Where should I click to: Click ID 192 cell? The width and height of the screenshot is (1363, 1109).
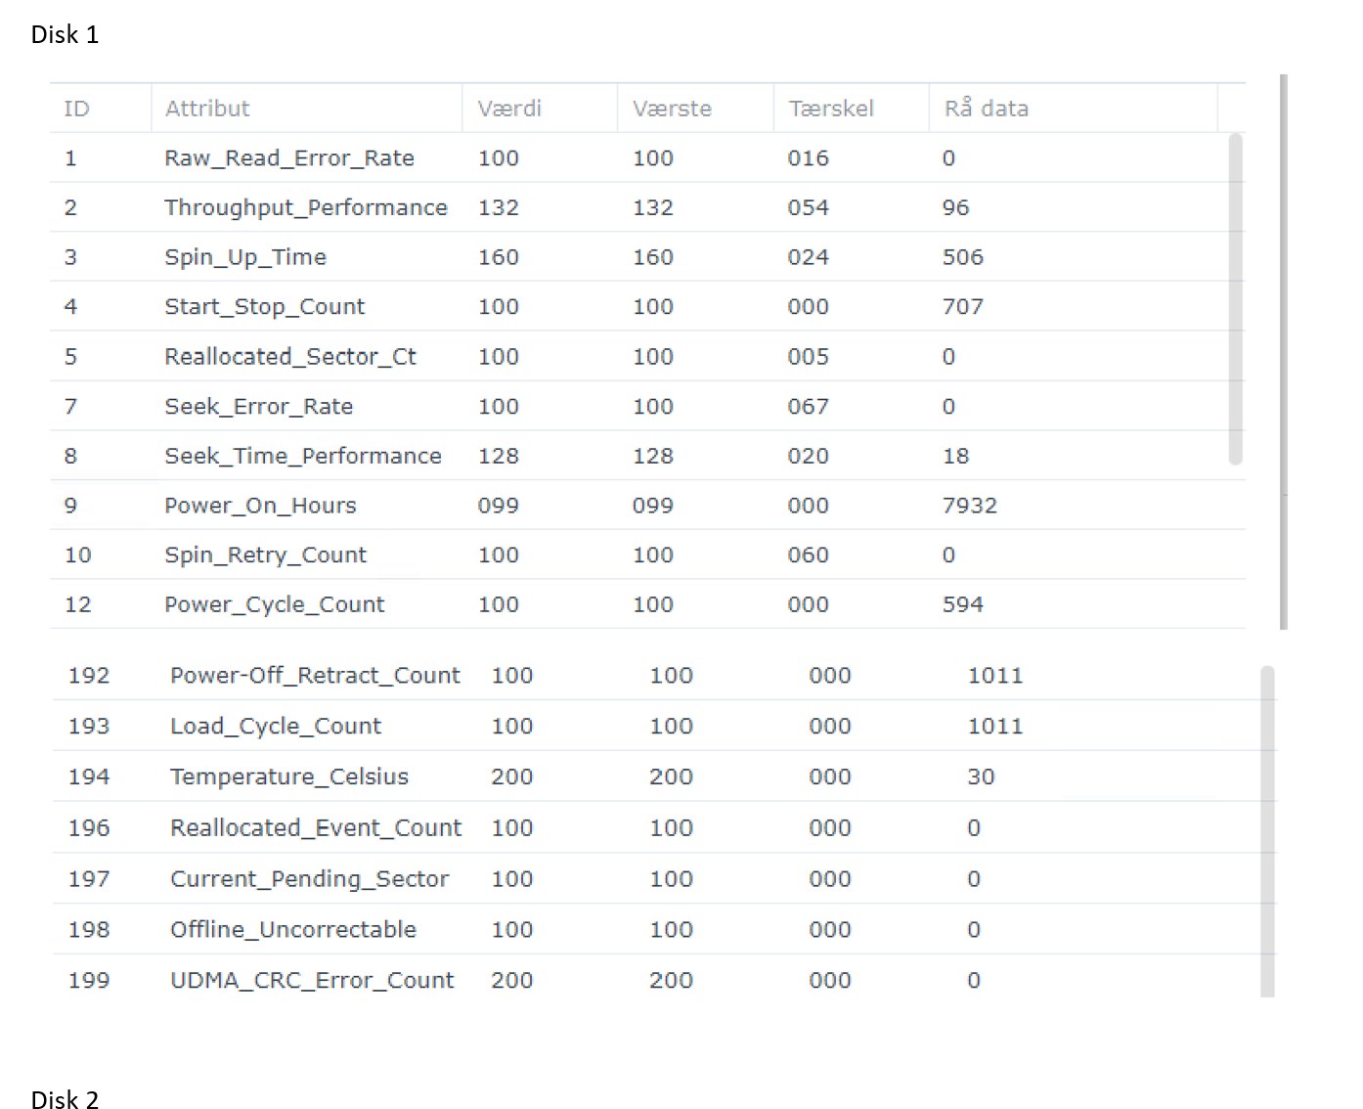[x=89, y=676]
